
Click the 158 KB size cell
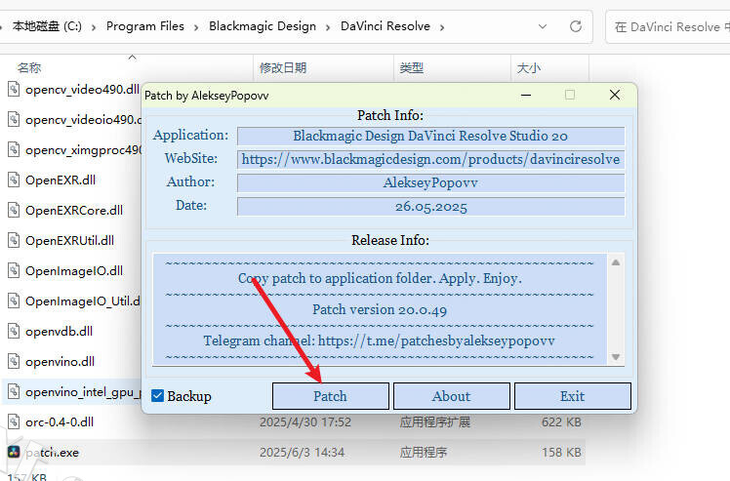click(x=561, y=453)
